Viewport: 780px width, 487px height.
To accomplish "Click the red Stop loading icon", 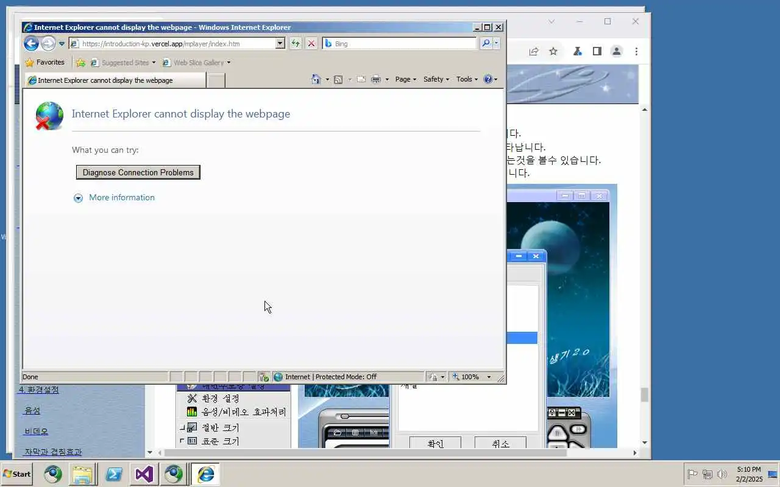I will pyautogui.click(x=311, y=43).
